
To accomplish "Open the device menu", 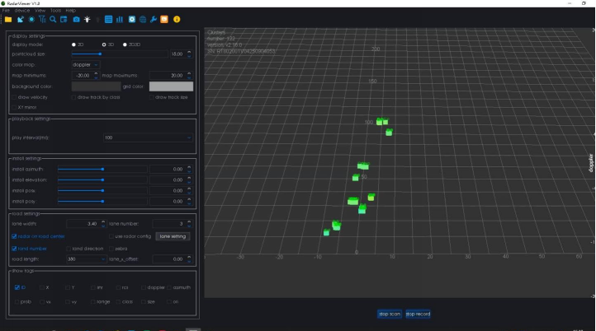I will [x=22, y=11].
